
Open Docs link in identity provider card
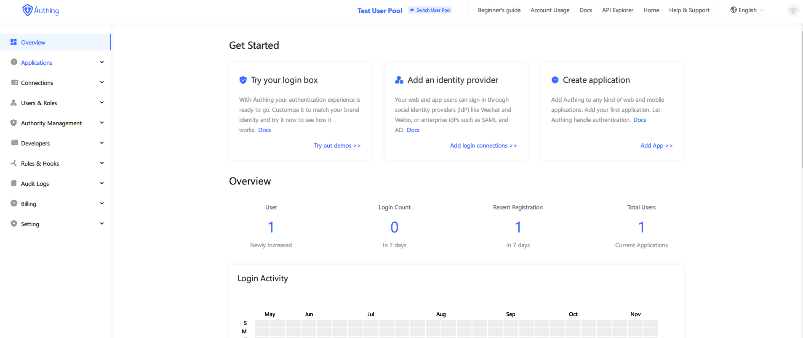tap(413, 130)
